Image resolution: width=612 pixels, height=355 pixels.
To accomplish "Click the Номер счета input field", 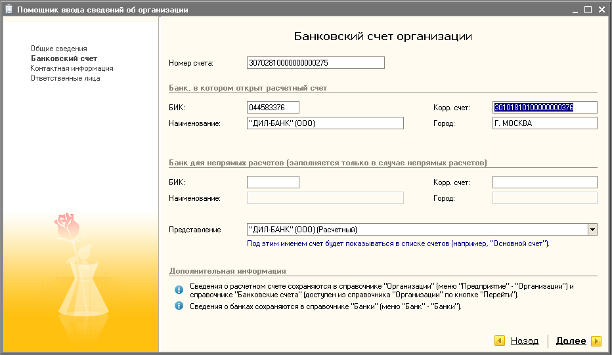I will tap(315, 63).
